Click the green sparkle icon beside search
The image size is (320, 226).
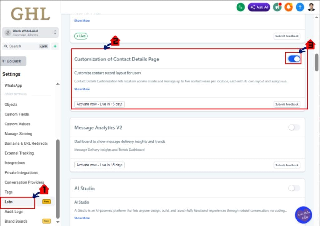click(55, 46)
